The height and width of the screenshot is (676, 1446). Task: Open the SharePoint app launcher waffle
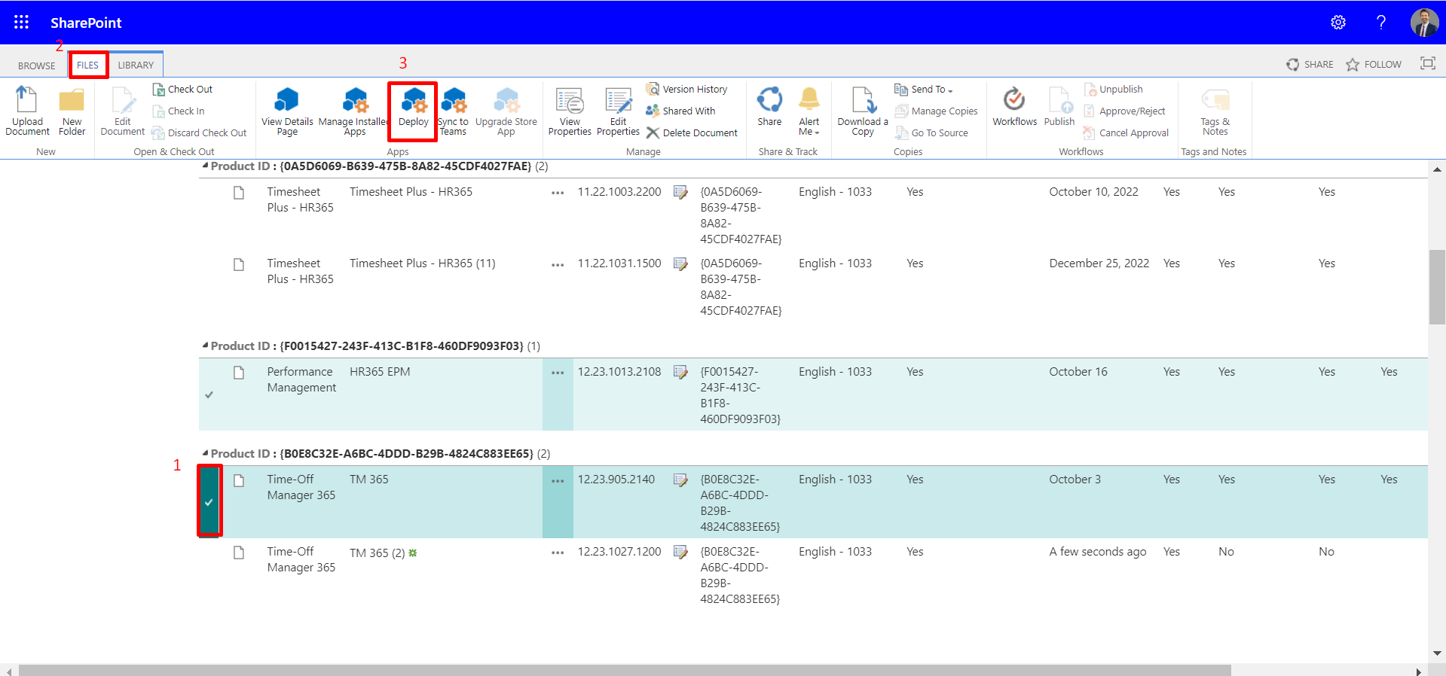click(21, 23)
